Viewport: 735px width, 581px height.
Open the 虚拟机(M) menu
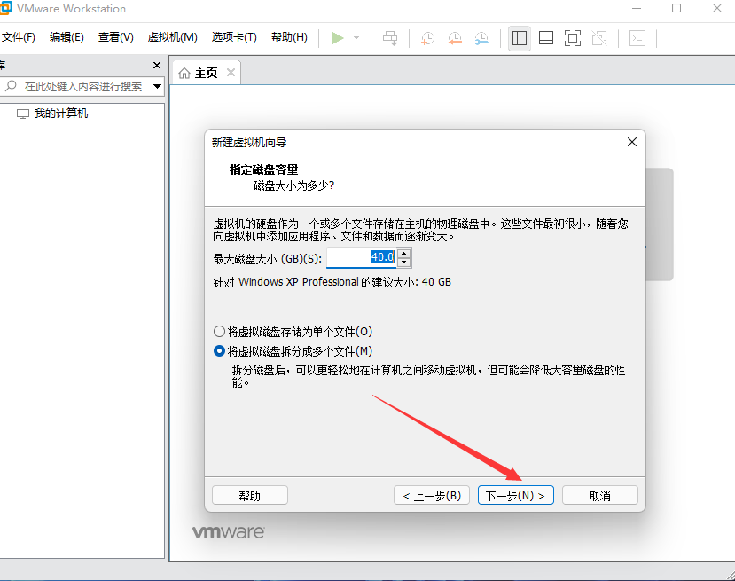coord(172,37)
